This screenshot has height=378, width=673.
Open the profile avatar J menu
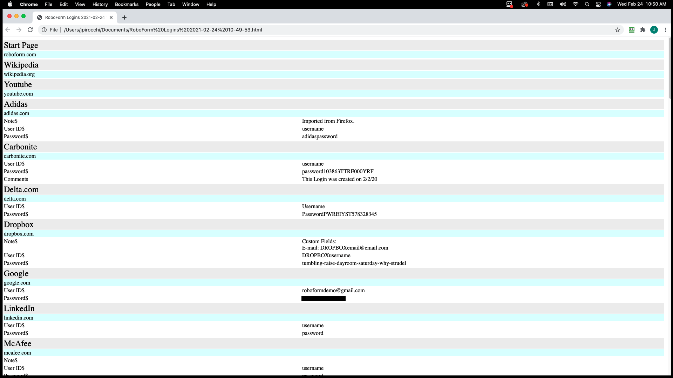pos(654,30)
